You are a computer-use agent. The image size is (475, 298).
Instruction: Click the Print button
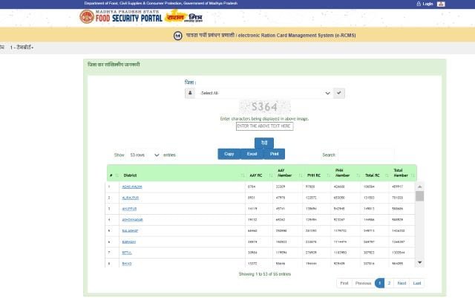pyautogui.click(x=274, y=154)
